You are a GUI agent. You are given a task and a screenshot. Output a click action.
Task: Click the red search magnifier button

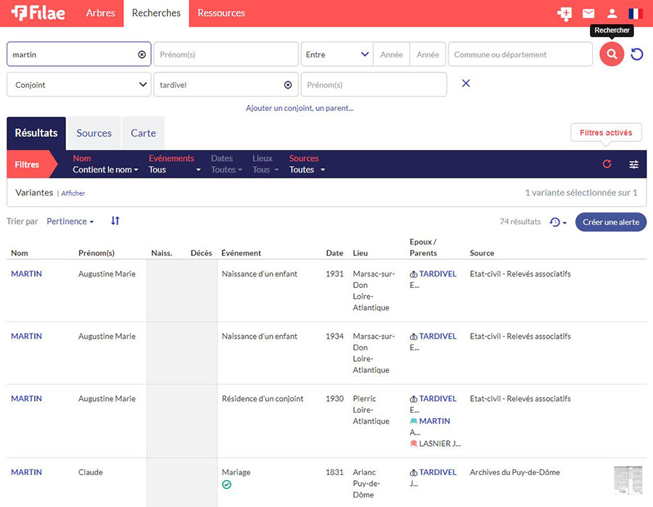point(612,54)
